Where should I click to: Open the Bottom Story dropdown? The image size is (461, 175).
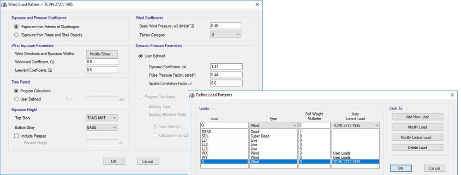(x=102, y=127)
